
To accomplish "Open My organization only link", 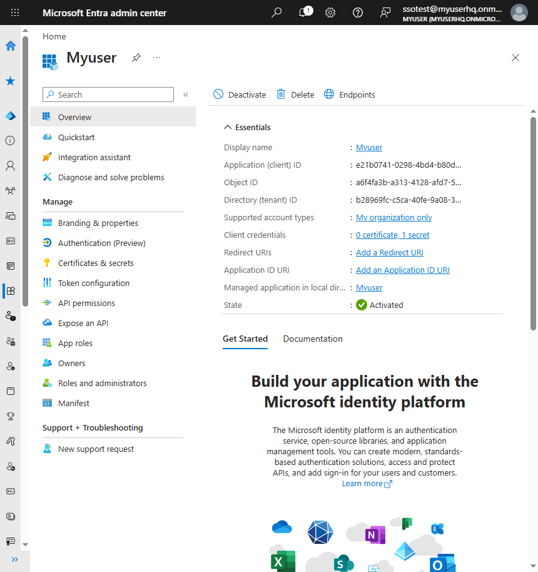I will tap(393, 217).
